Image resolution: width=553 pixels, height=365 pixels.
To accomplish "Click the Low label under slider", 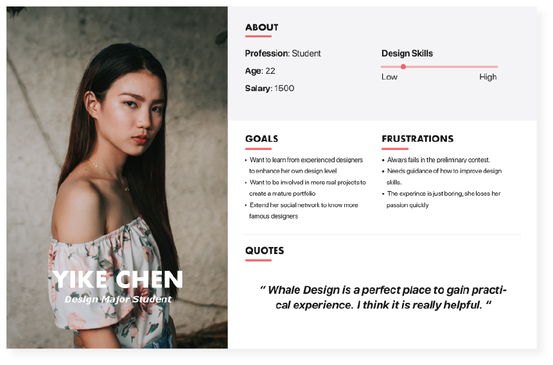I will coord(389,77).
